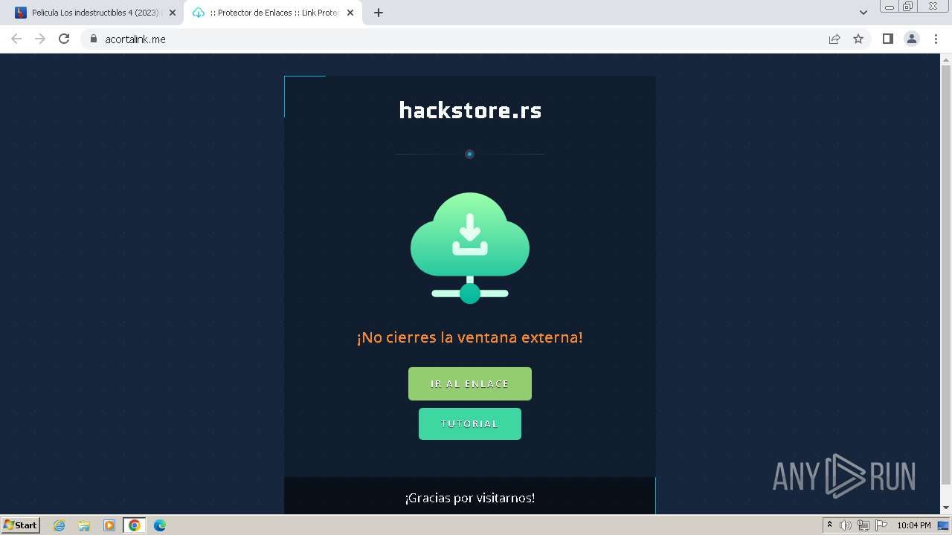The height and width of the screenshot is (535, 952).
Task: Open a new browser tab
Action: coord(379,13)
